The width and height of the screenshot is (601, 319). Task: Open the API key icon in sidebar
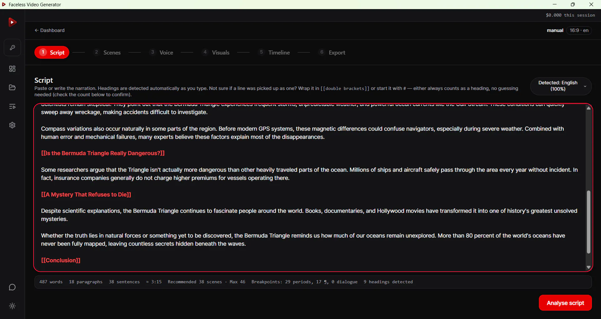coord(12,48)
